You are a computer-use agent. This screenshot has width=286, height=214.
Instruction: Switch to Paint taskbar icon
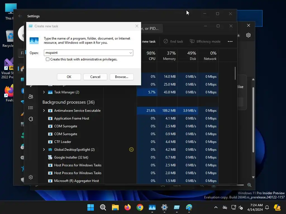(189, 207)
